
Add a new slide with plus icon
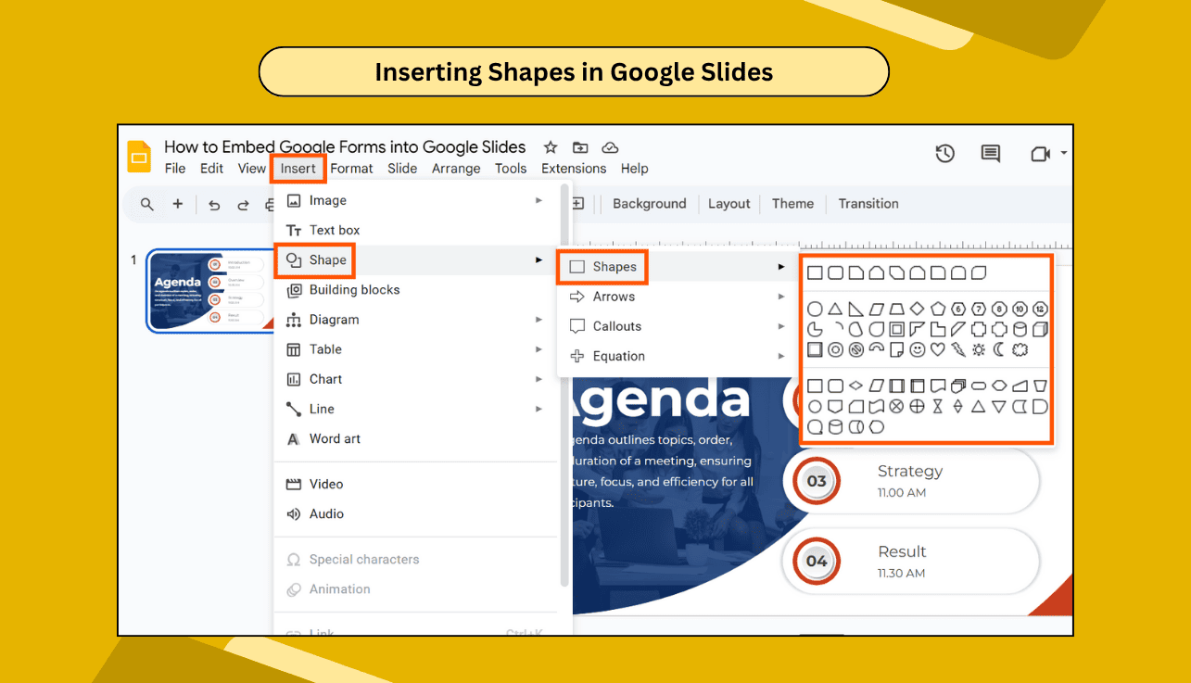(x=178, y=204)
